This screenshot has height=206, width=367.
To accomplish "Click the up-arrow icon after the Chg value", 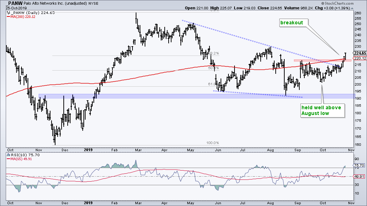I will pos(352,8).
